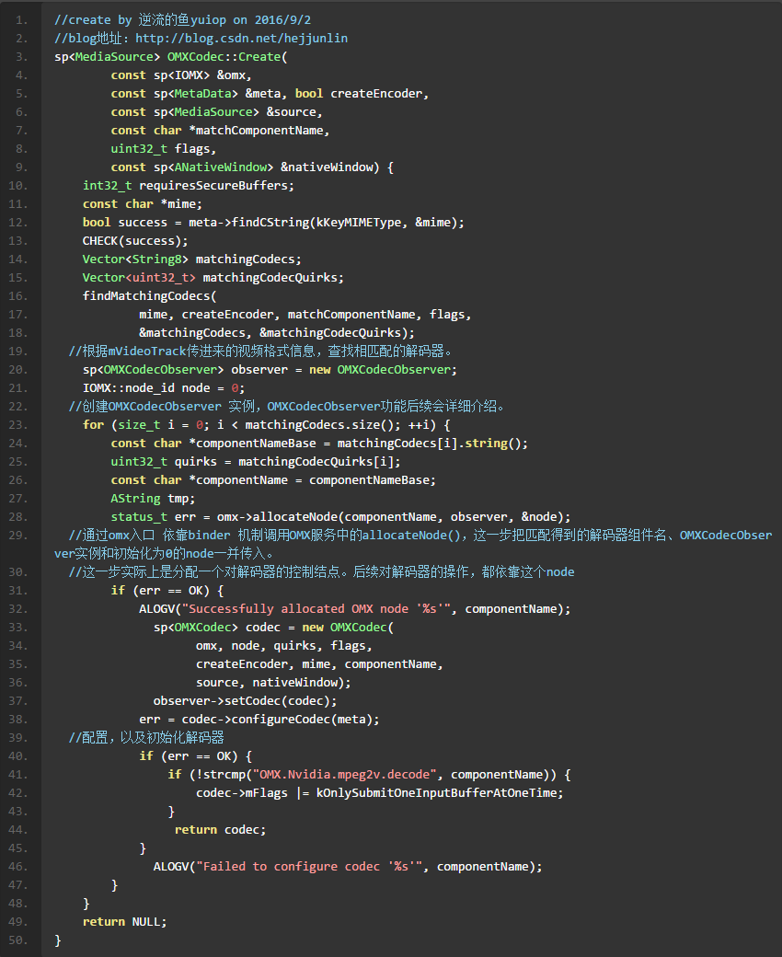Screen dimensions: 782x957
Task: Click "*componentName = componentNameBase;" line
Action: 312,479
